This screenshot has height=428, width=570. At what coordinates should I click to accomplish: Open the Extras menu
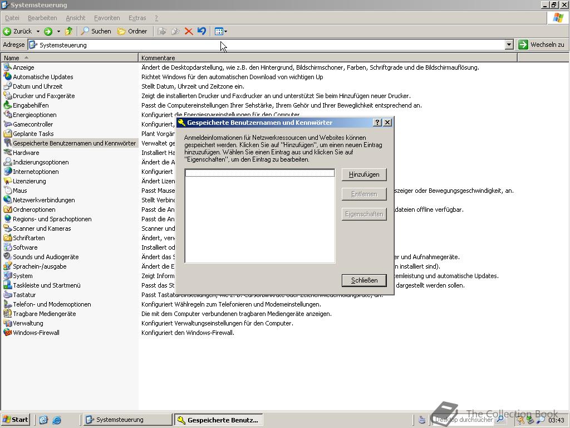[x=137, y=18]
